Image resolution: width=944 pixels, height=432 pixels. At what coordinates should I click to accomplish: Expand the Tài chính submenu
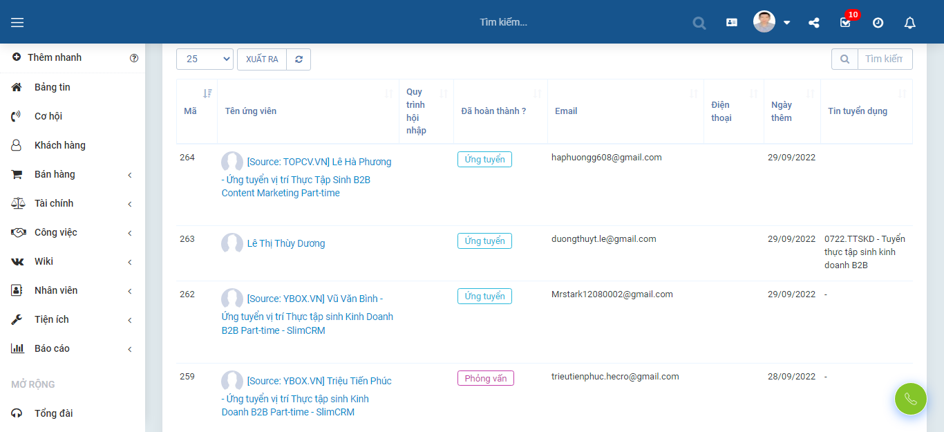click(73, 203)
